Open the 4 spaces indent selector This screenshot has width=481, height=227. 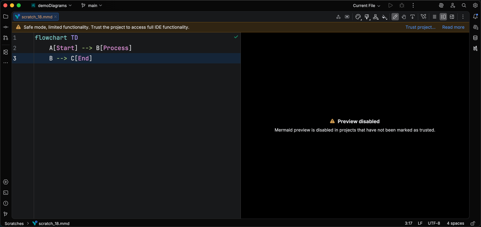click(456, 223)
